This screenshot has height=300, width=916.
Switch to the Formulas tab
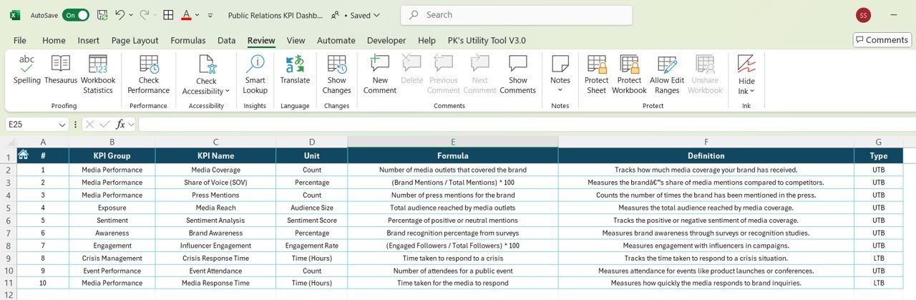(188, 41)
